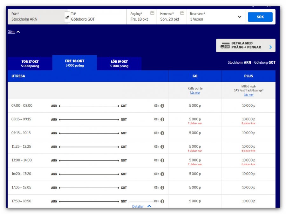286x214 pixels.
Task: Swap origin and destination airports
Action: [67, 17]
